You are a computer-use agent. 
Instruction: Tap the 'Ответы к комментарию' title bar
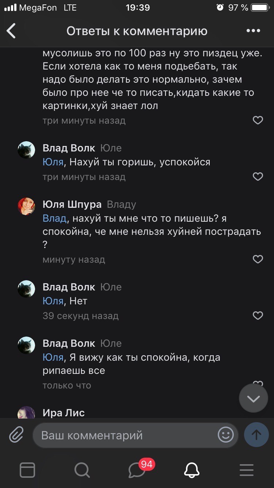coord(137,31)
